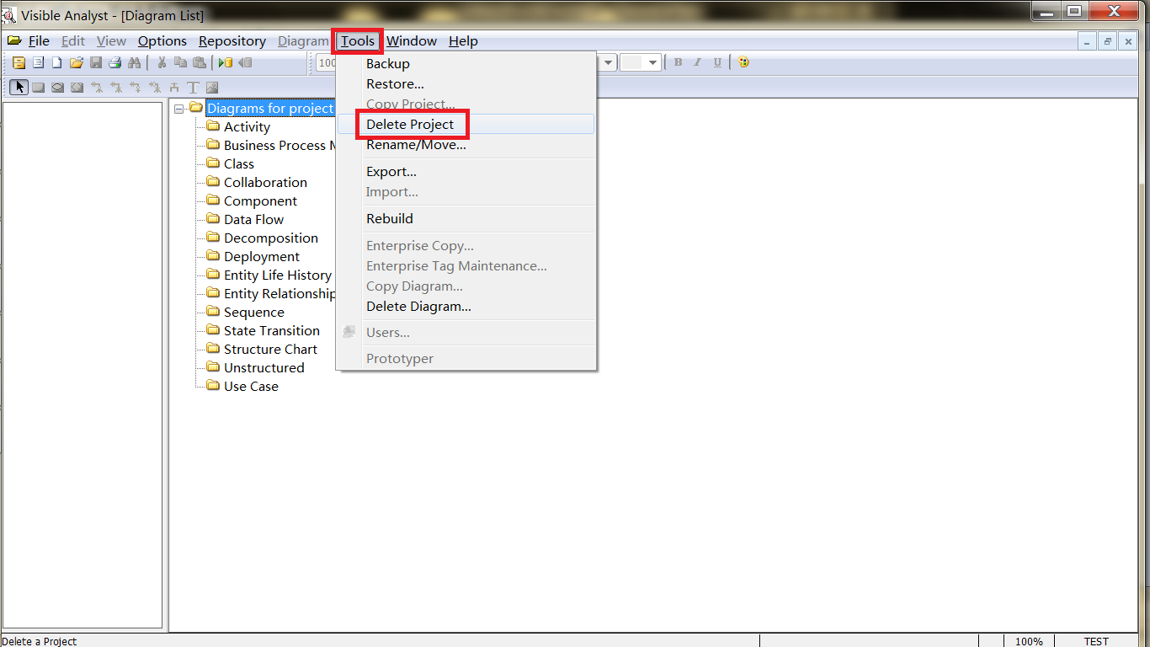Screen dimensions: 1150x647
Task: Open the Window menu
Action: point(412,40)
